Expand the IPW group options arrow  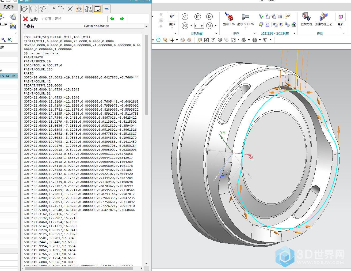[x=254, y=33]
